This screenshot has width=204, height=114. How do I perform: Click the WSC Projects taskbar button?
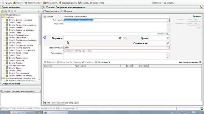(22, 113)
